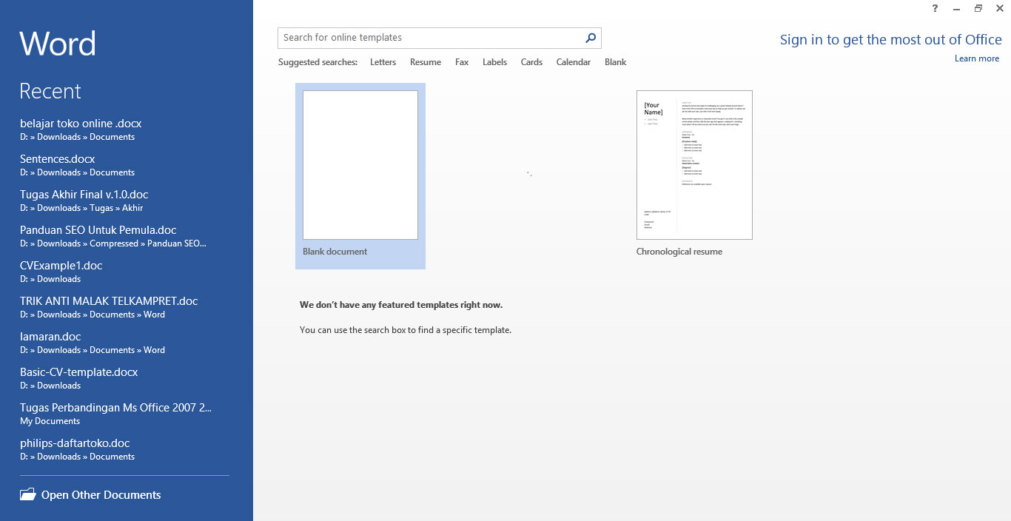This screenshot has height=521, width=1011.
Task: Search suggested Resume templates
Action: [426, 62]
